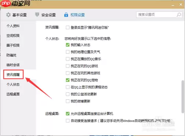The width and height of the screenshot is (185, 136).
Task: Click the shield icon beside 安全设置
Action: [37, 15]
